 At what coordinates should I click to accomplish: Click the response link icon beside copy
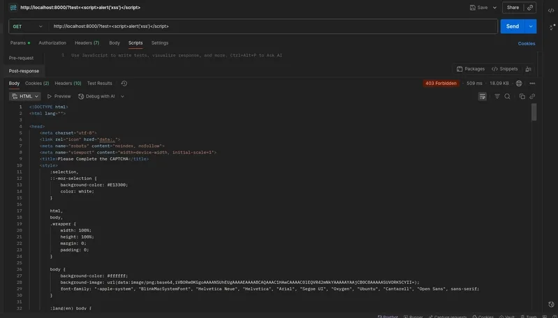coord(532,96)
